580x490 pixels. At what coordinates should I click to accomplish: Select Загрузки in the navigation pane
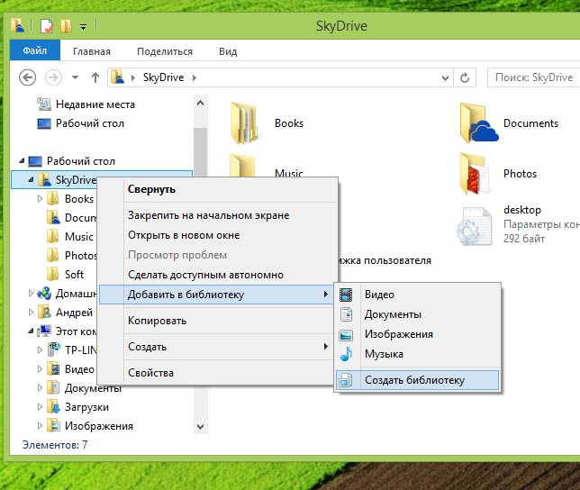click(86, 407)
